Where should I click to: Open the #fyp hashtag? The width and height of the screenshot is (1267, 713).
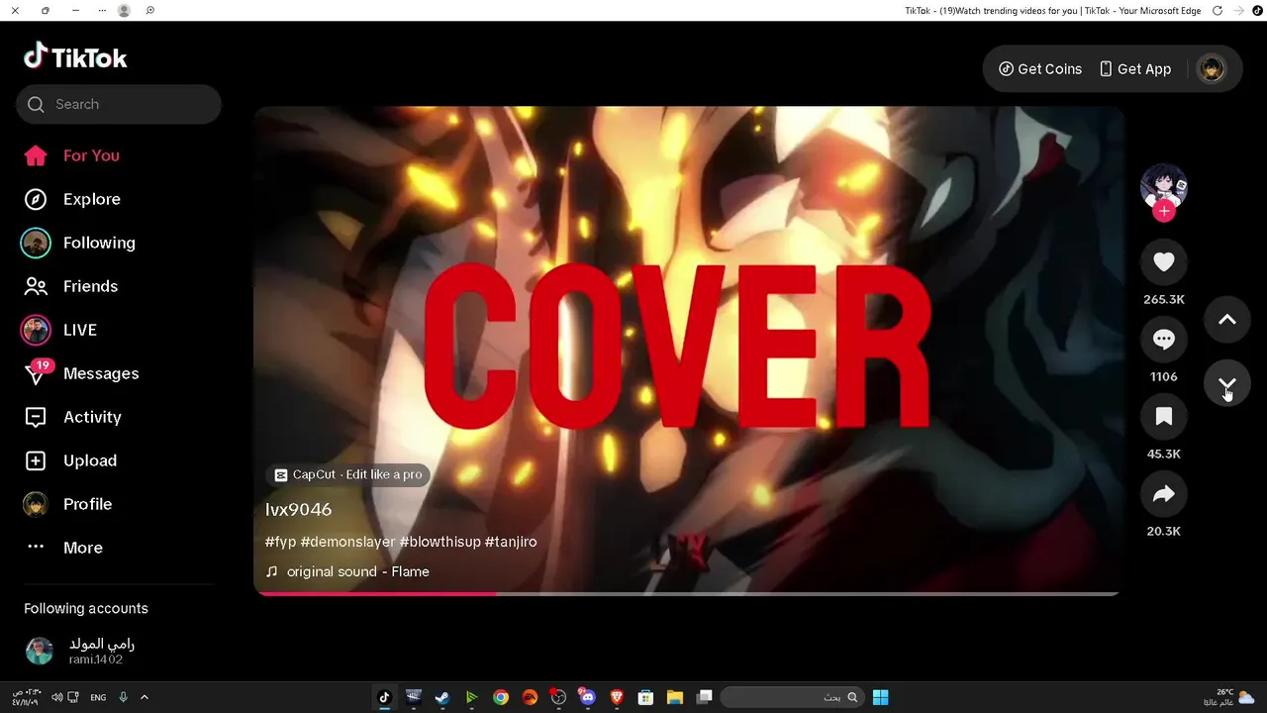281,542
